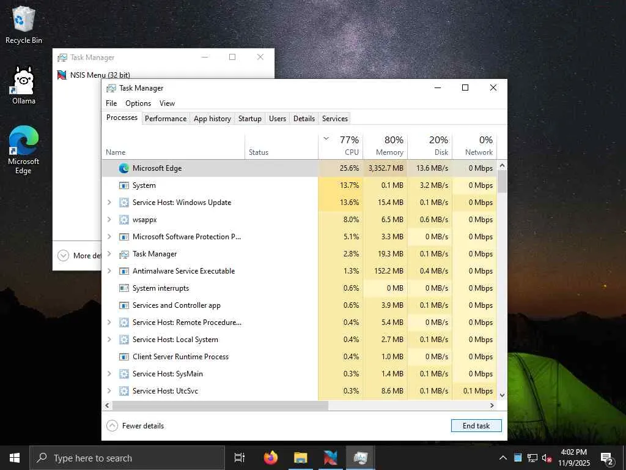Click More details in the back Task Manager
This screenshot has height=470, width=626.
[79, 255]
